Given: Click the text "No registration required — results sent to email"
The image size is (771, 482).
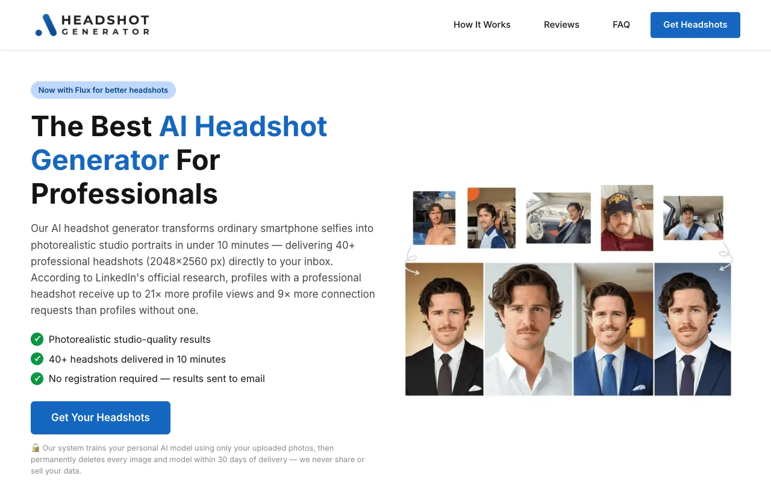Looking at the screenshot, I should [x=157, y=378].
